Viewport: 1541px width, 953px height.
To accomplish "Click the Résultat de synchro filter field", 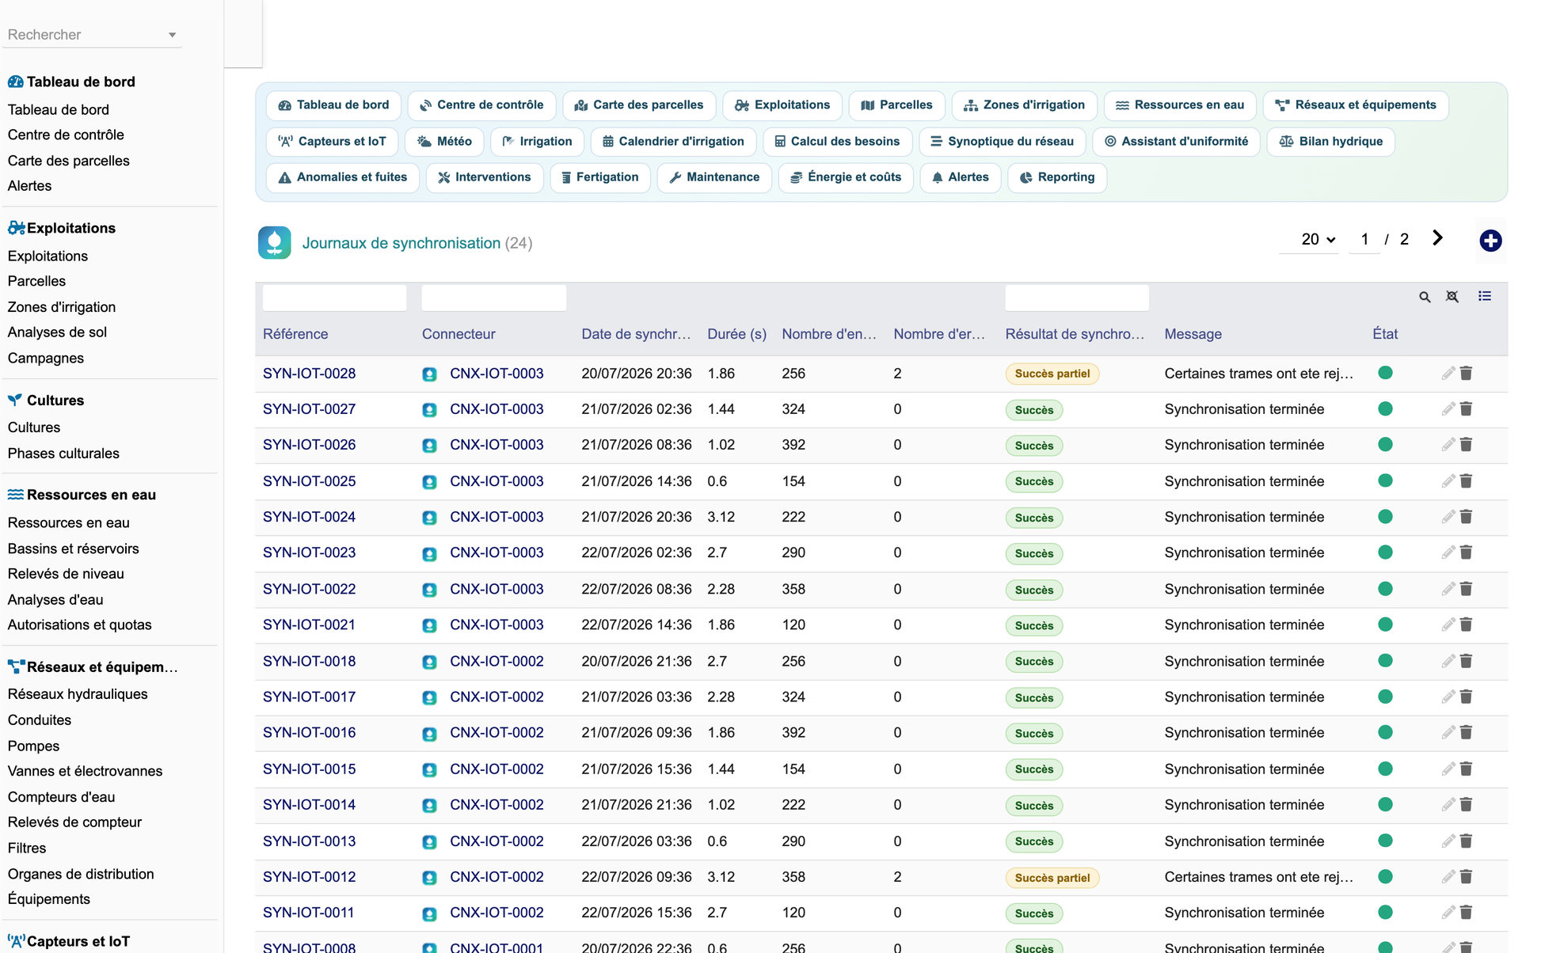I will click(1077, 298).
